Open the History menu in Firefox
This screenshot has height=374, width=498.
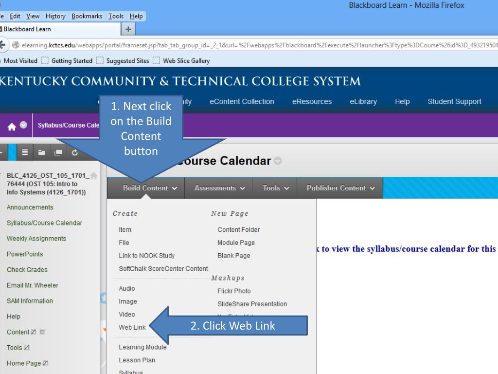click(x=55, y=16)
